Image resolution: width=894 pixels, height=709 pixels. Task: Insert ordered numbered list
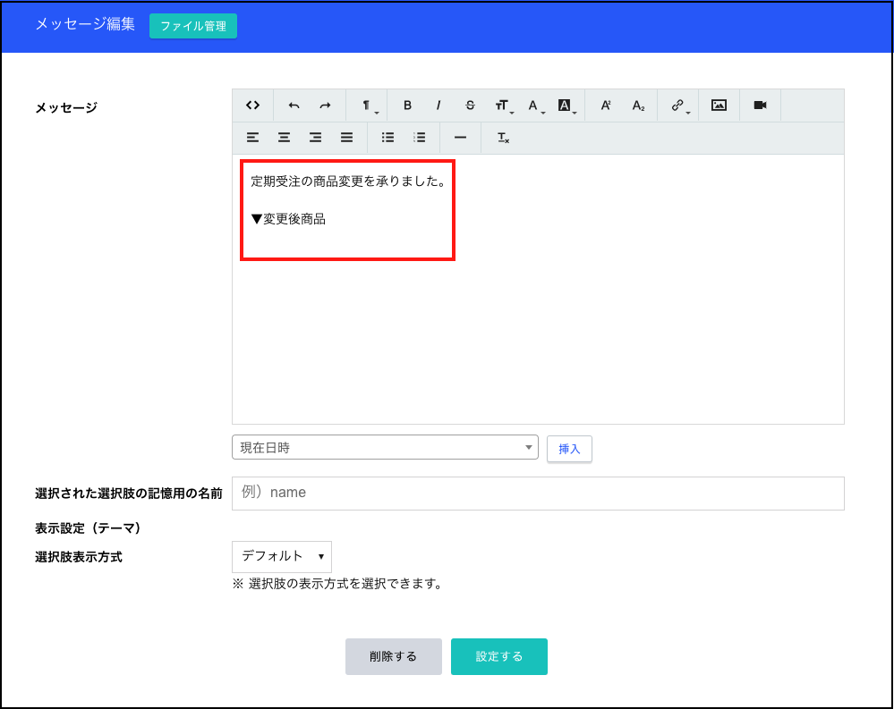pyautogui.click(x=419, y=138)
